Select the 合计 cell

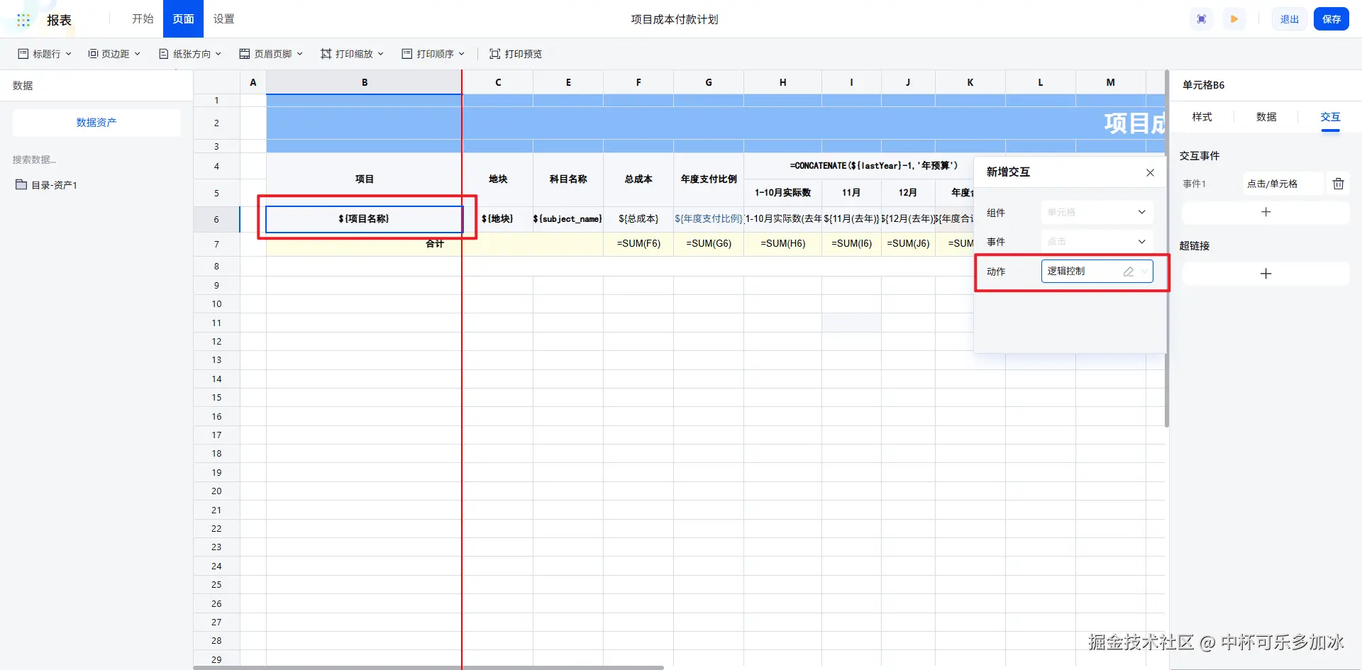point(435,244)
